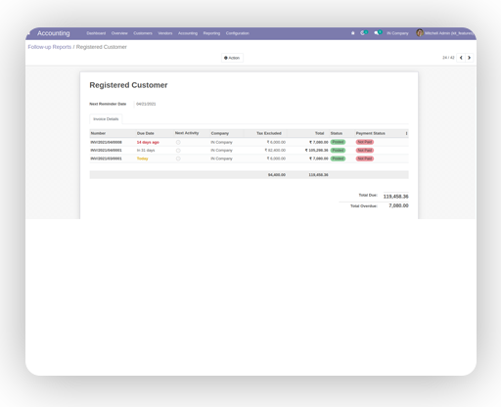Click Posted badge in 'In 31 days' row
Screen dimensions: 501x407
click(338, 151)
